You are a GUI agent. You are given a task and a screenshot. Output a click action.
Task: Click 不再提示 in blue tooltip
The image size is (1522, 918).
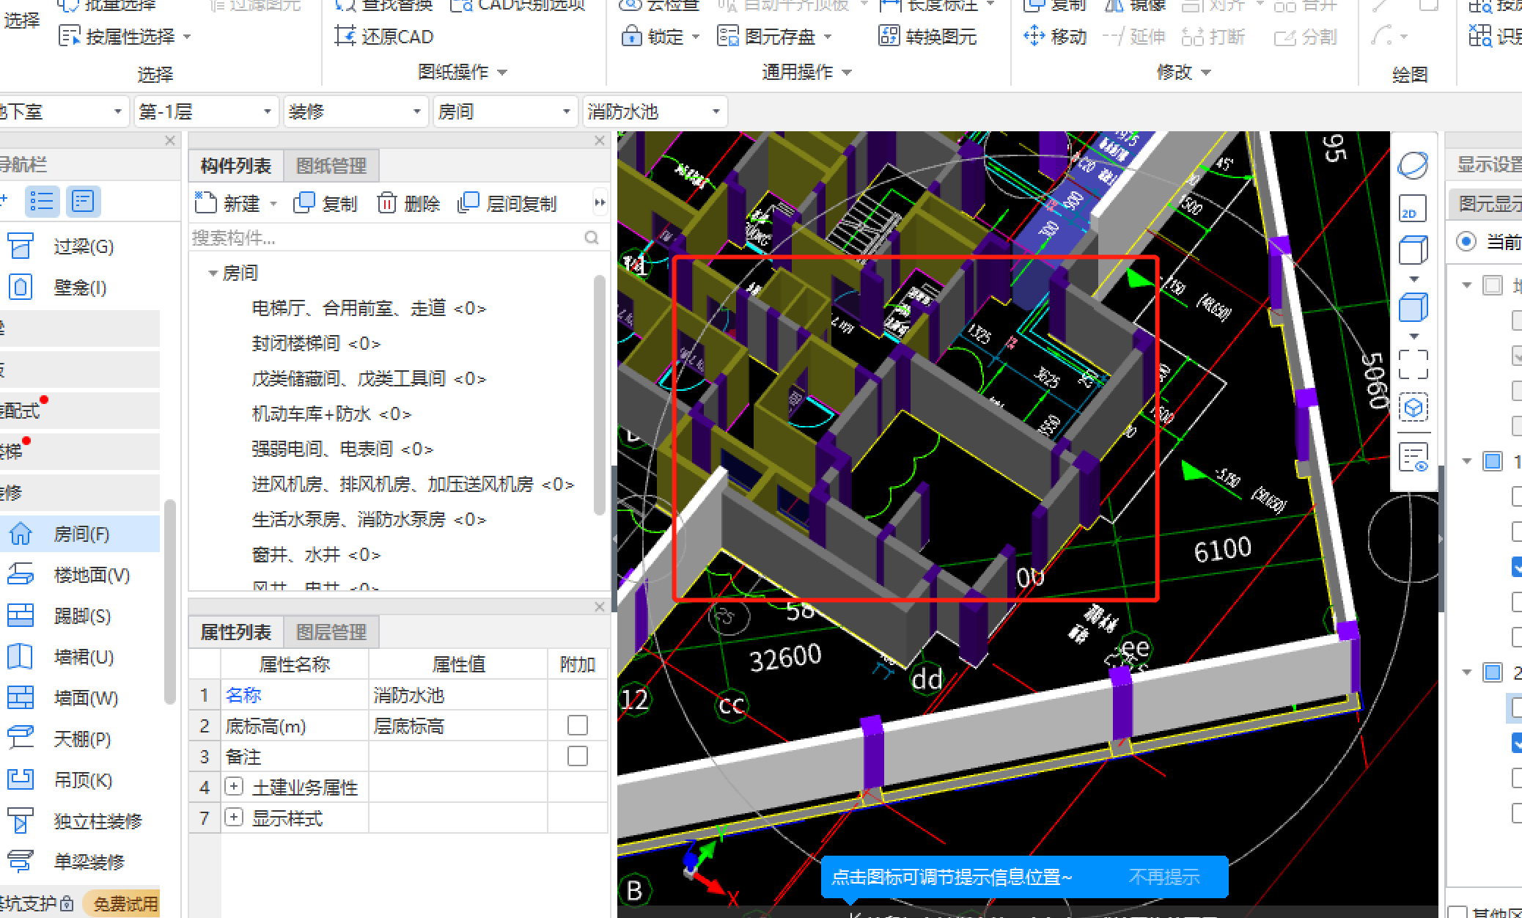(x=1163, y=877)
